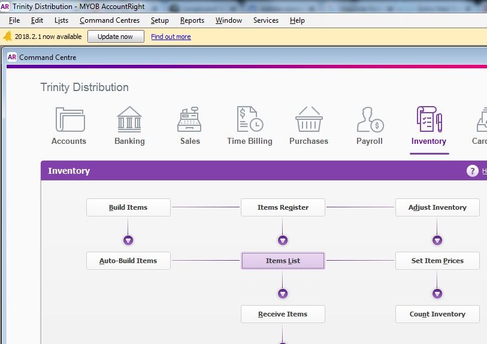
Task: Click the arrow below Items Register
Action: tap(283, 240)
